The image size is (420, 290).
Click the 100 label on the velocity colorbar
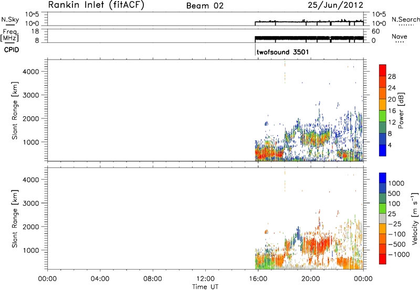coord(394,204)
